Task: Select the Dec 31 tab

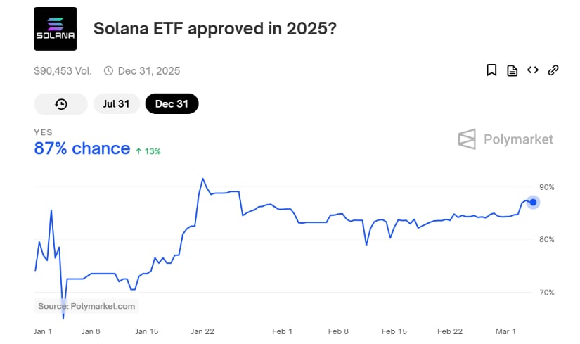Action: pos(172,104)
